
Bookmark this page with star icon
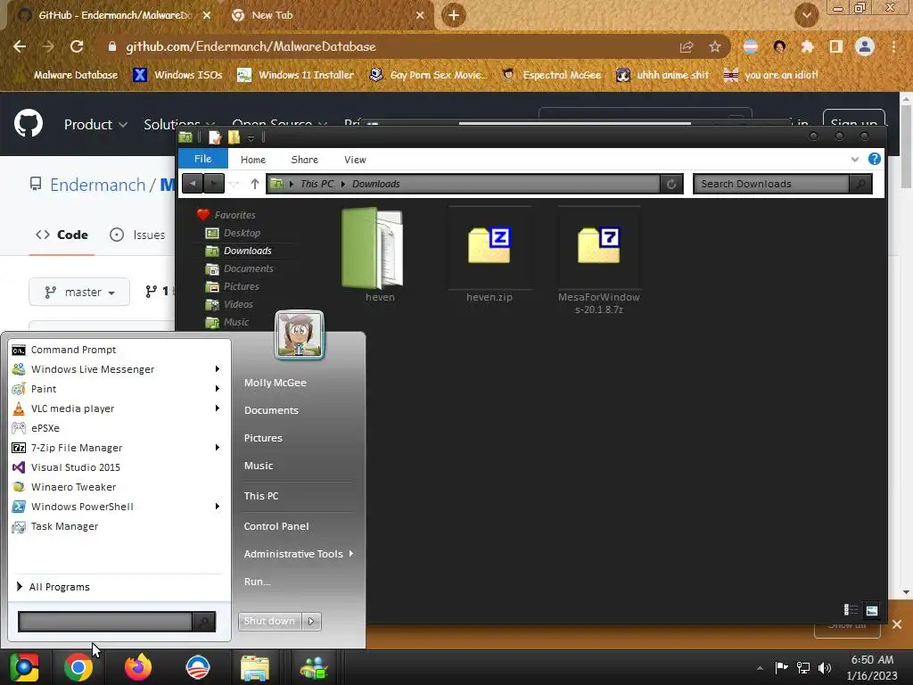click(x=714, y=46)
